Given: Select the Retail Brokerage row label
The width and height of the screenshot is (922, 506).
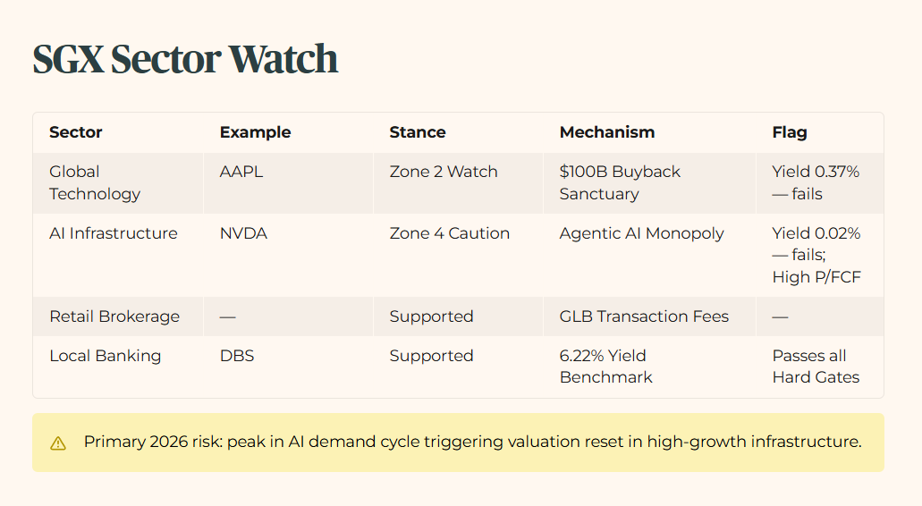Looking at the screenshot, I should pos(114,316).
